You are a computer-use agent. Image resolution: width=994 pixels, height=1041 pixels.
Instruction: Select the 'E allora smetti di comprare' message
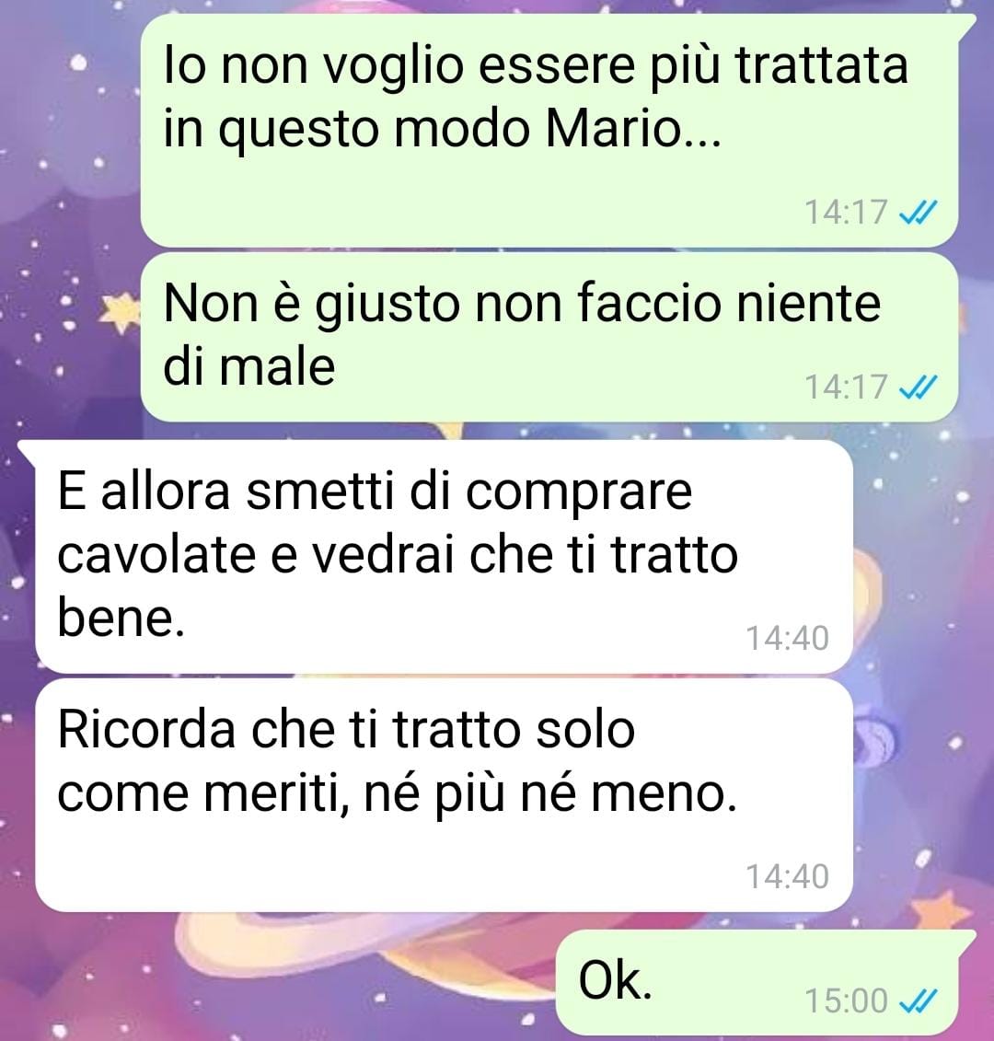pyautogui.click(x=444, y=556)
